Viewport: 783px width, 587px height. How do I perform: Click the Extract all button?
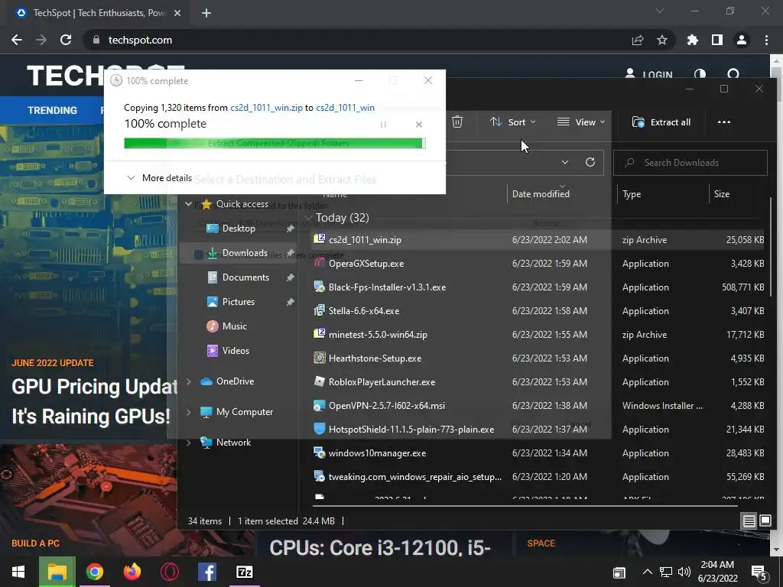tap(661, 122)
